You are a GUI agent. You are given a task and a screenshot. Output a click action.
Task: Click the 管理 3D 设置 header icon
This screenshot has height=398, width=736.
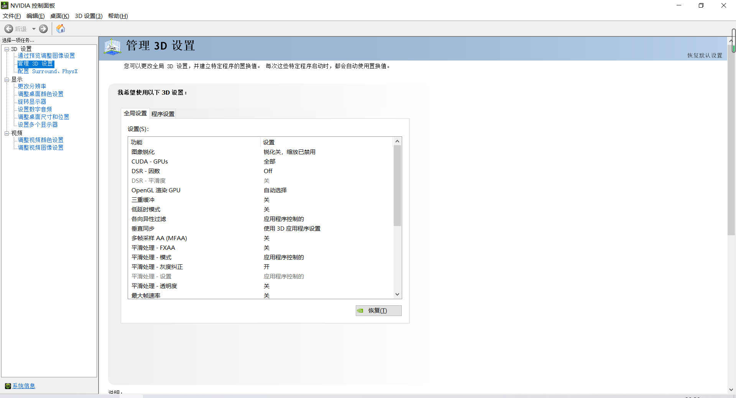pos(112,47)
